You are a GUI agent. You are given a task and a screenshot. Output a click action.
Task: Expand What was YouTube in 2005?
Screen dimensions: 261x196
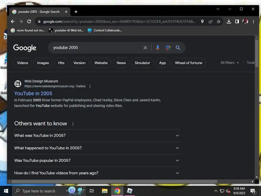coord(97,136)
